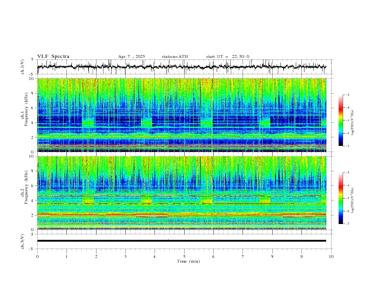Click the 'Time (min)' axis label
The image size is (373, 288).
coord(188,261)
